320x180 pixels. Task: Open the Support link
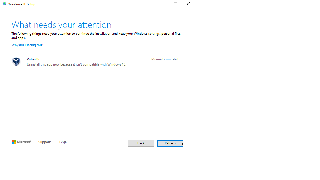[x=44, y=142]
